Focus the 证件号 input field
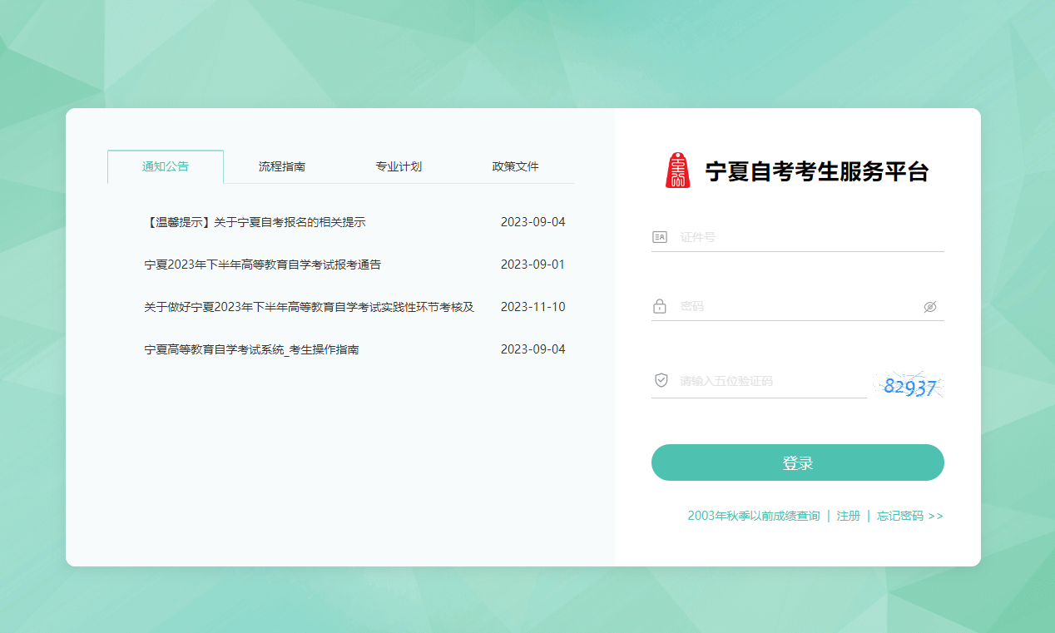This screenshot has width=1055, height=633. pyautogui.click(x=800, y=237)
